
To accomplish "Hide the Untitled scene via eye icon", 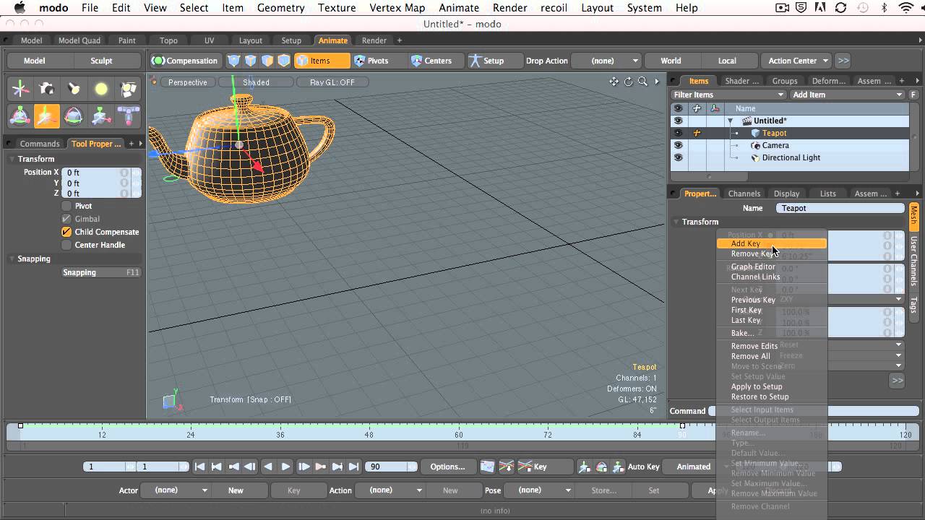I will [678, 121].
